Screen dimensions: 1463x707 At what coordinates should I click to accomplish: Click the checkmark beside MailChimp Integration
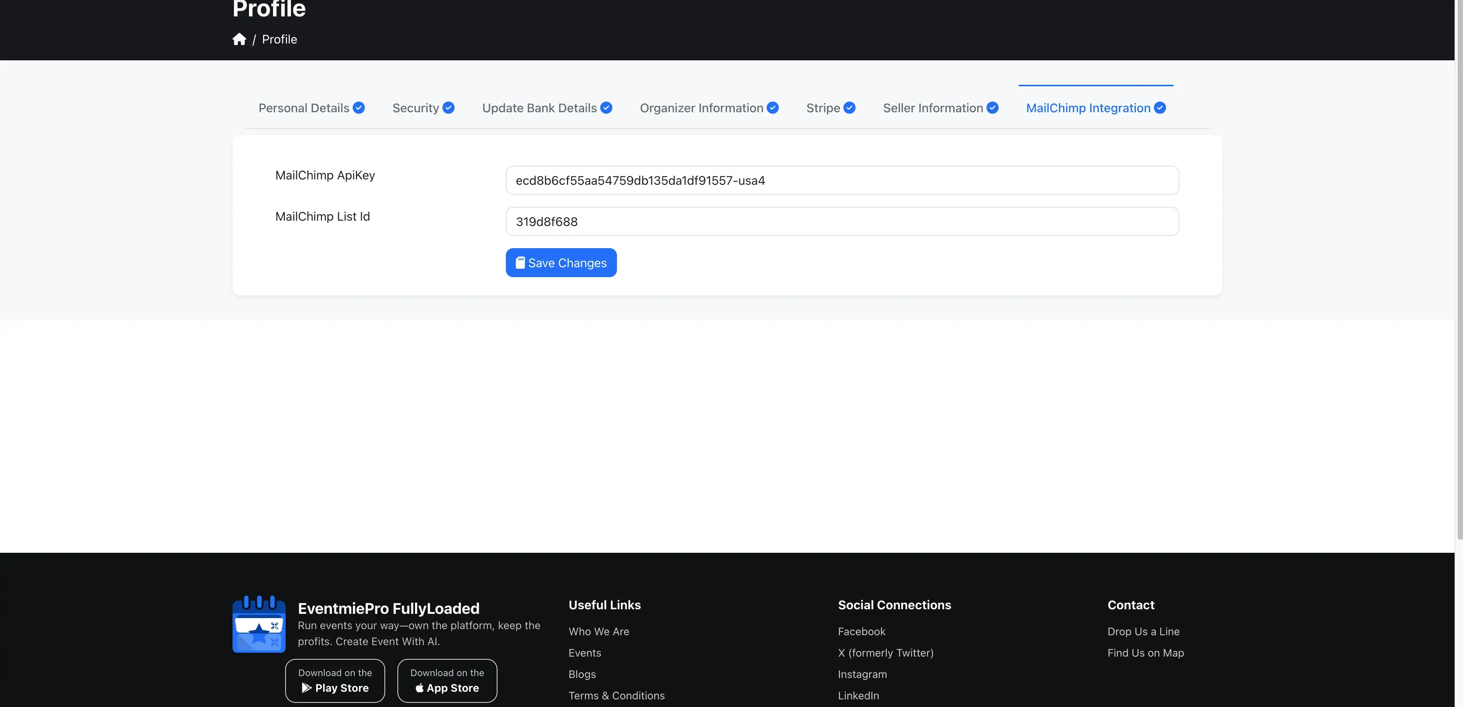1160,107
